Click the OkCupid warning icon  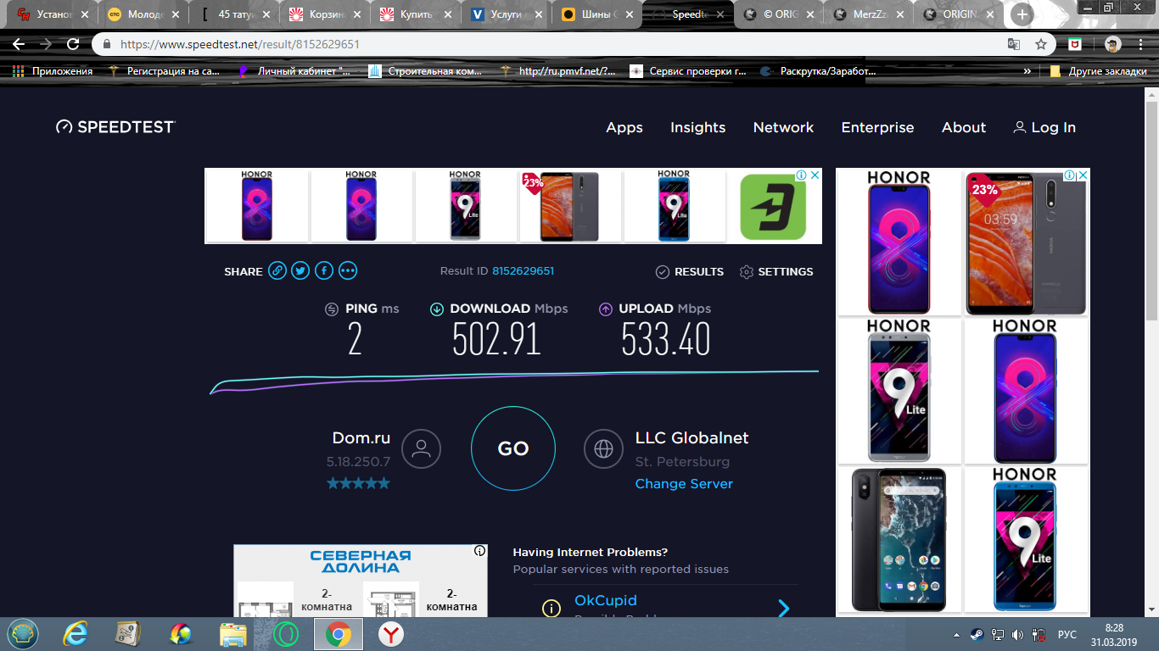552,609
